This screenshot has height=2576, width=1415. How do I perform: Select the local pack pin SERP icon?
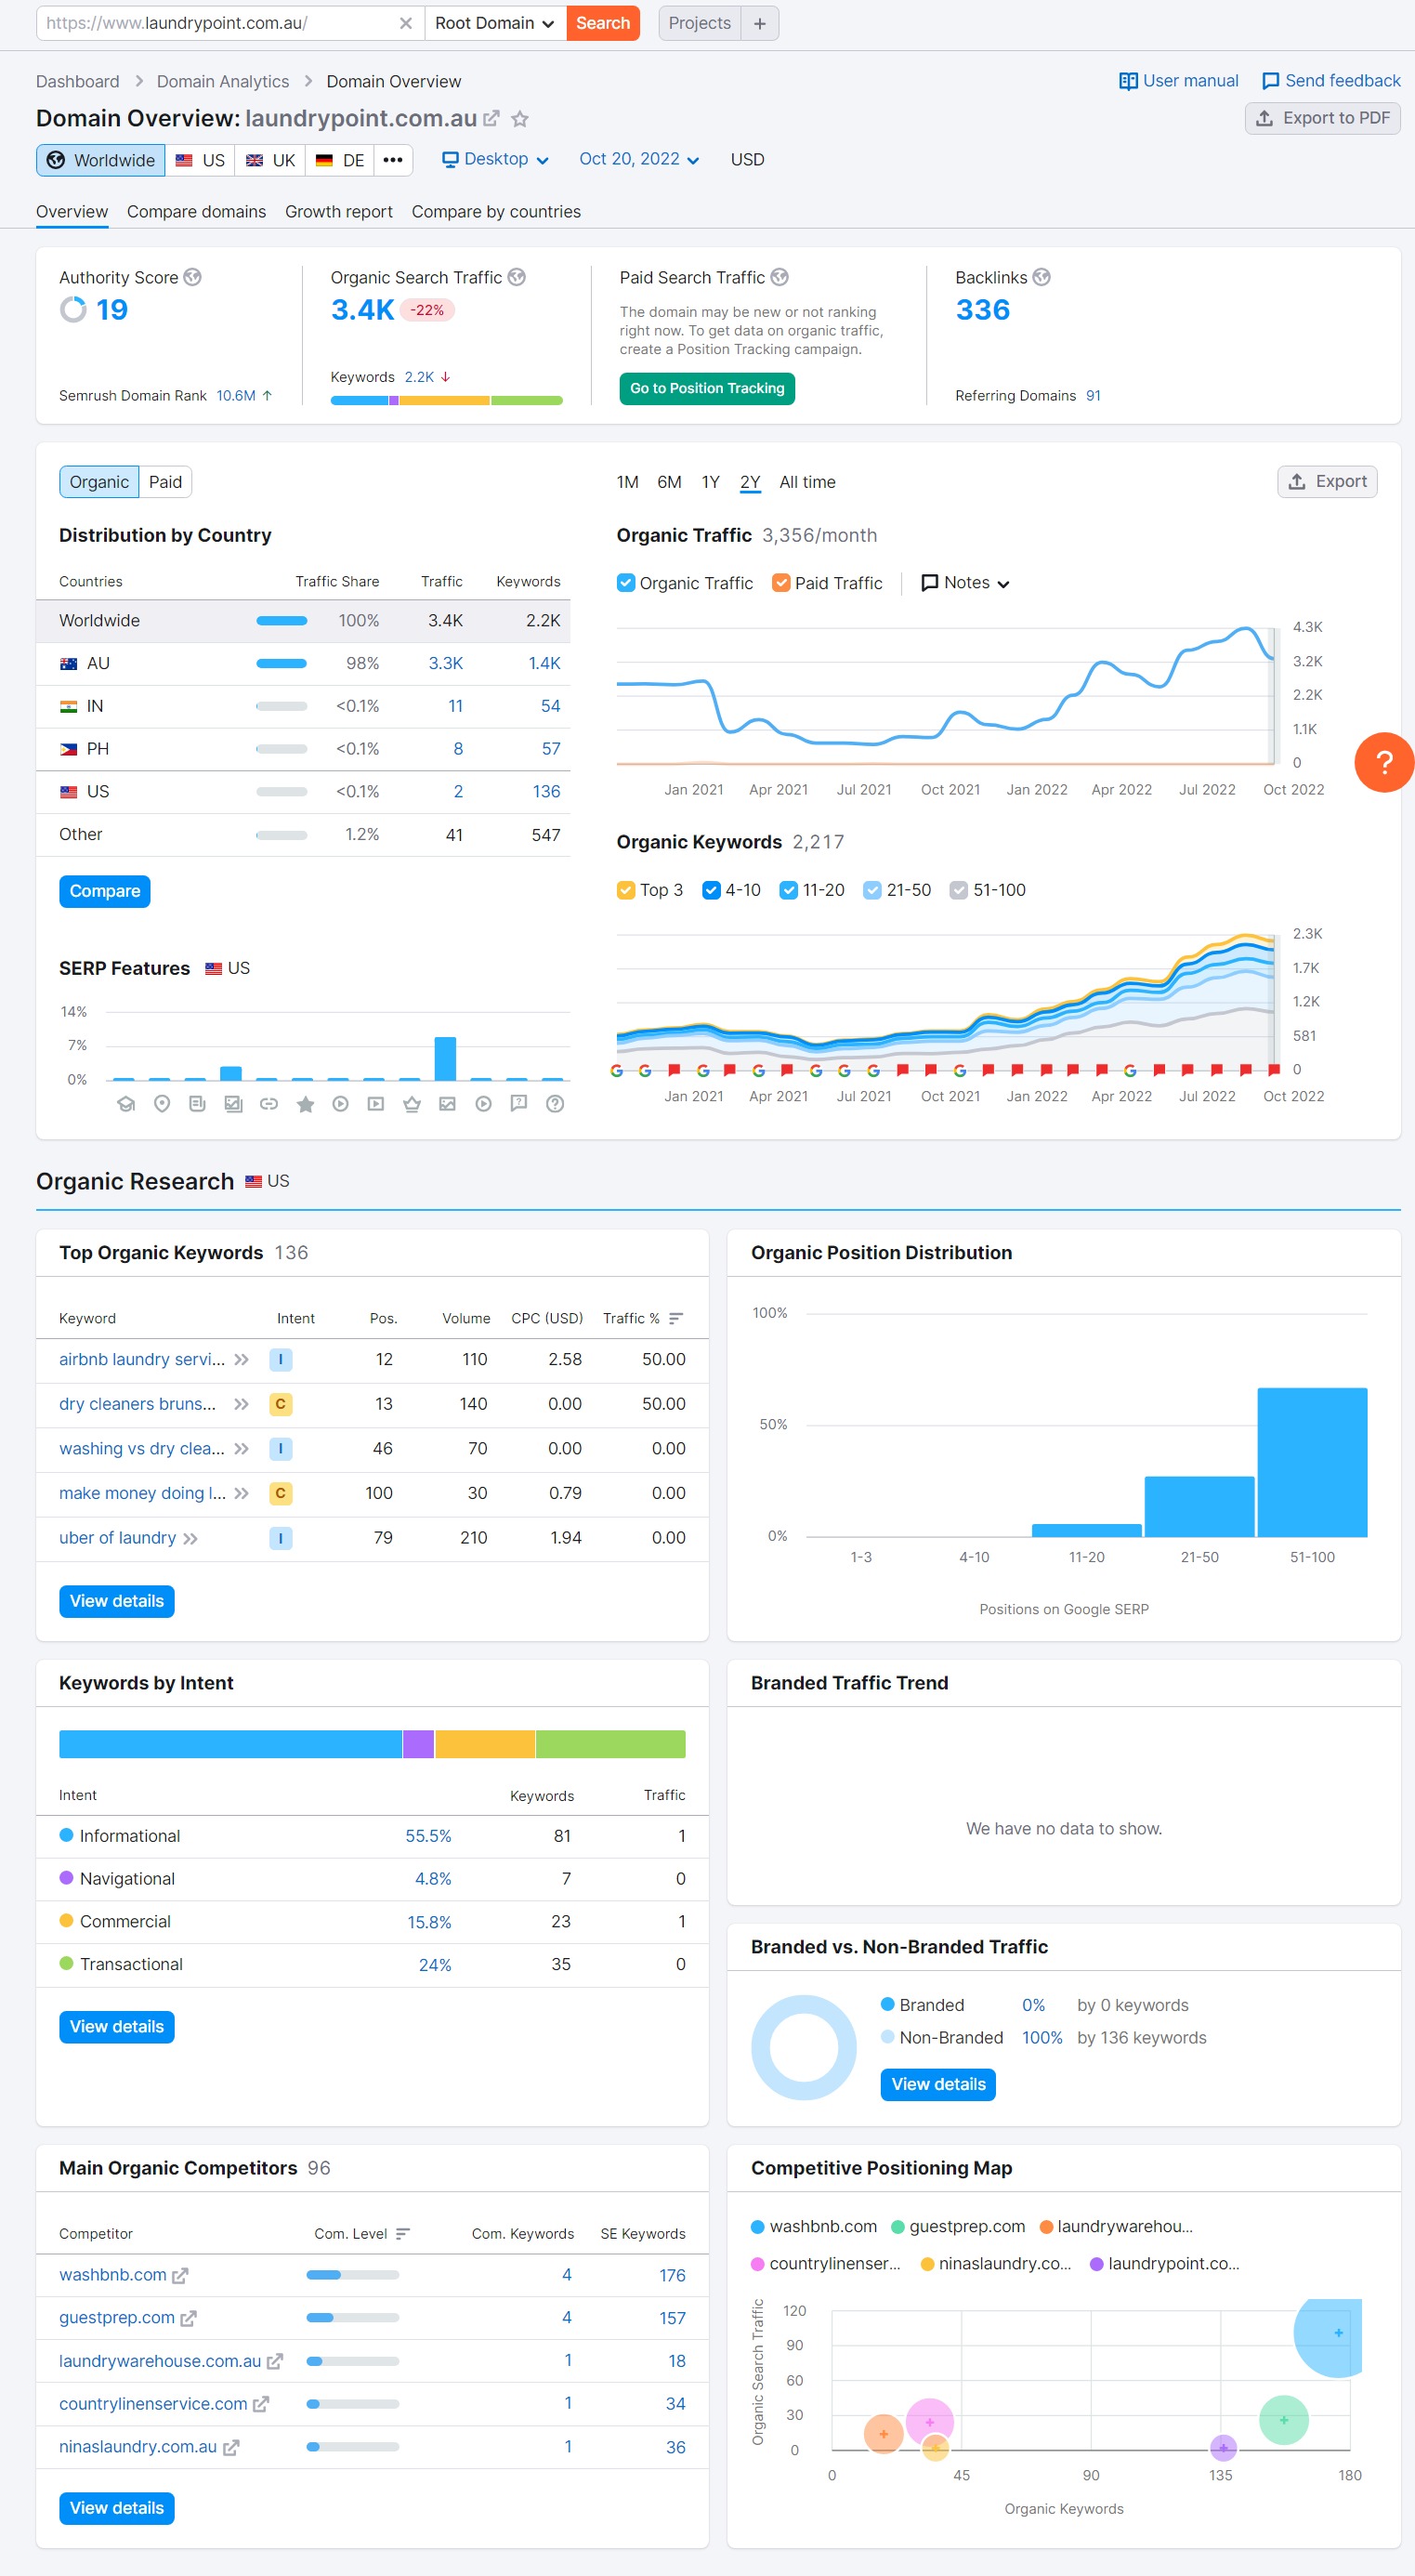point(162,1104)
